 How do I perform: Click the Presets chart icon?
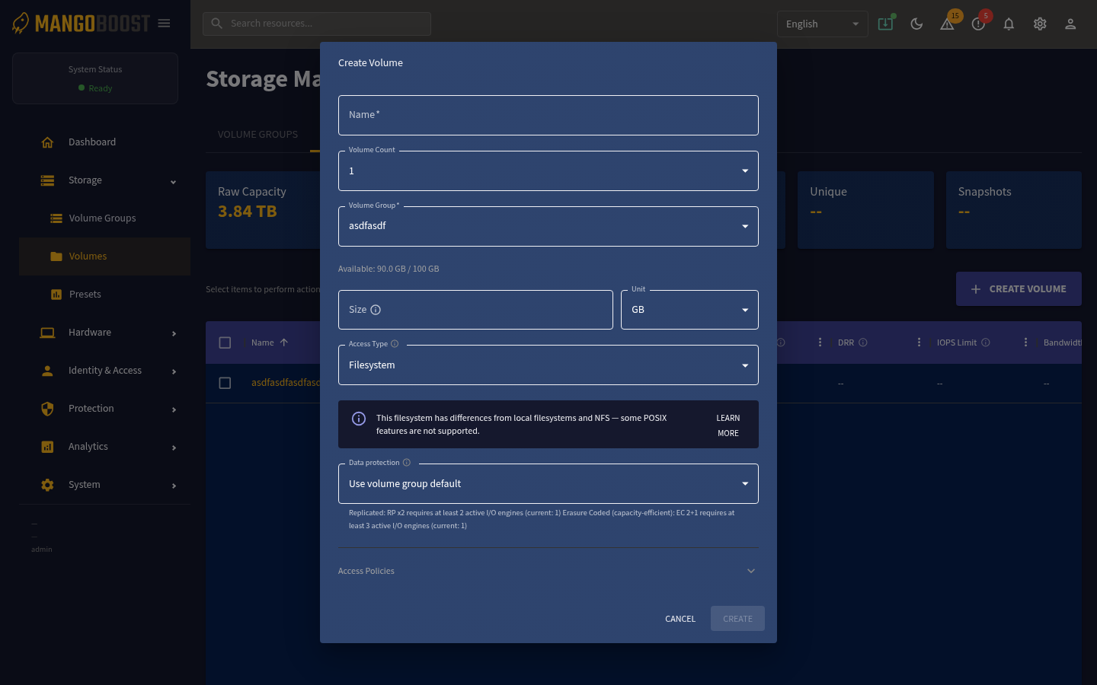[x=56, y=295]
